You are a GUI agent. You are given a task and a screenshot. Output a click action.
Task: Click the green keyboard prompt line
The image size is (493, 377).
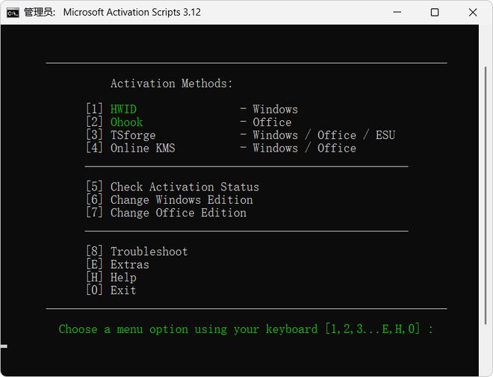coord(246,329)
